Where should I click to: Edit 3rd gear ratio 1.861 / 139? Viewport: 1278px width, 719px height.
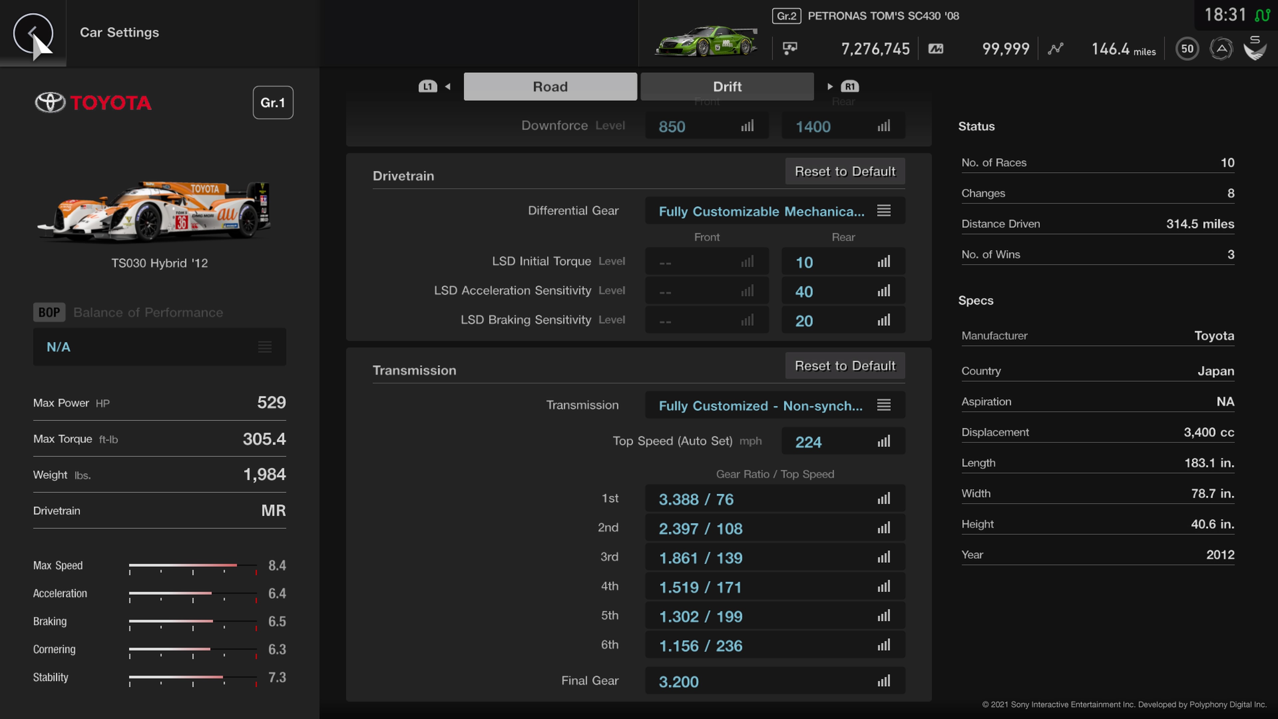775,557
